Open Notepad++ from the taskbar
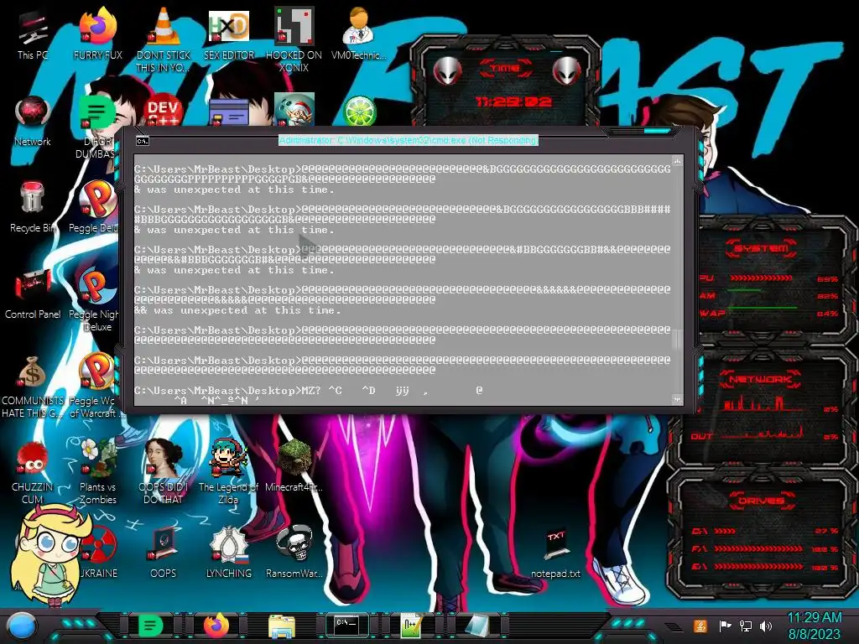The image size is (859, 644). pos(411,626)
